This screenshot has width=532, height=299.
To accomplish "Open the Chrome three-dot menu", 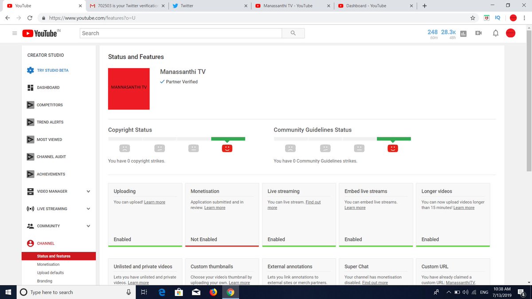I will tap(524, 18).
